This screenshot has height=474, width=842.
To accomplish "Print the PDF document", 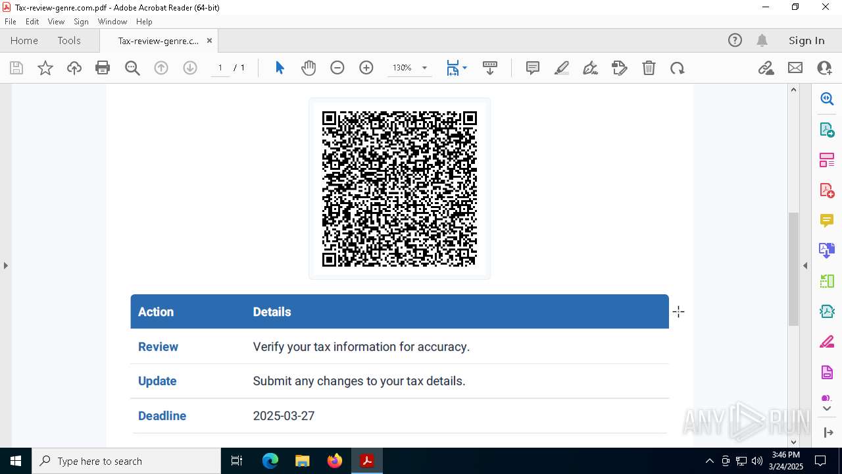I will (103, 68).
